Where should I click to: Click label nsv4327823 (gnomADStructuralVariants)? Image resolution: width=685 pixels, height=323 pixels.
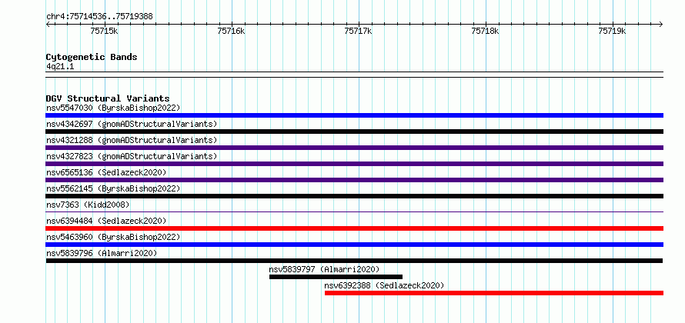click(x=132, y=156)
